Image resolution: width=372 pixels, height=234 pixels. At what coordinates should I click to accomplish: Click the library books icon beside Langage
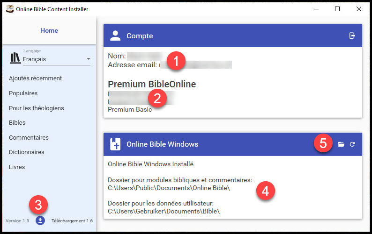[15, 58]
